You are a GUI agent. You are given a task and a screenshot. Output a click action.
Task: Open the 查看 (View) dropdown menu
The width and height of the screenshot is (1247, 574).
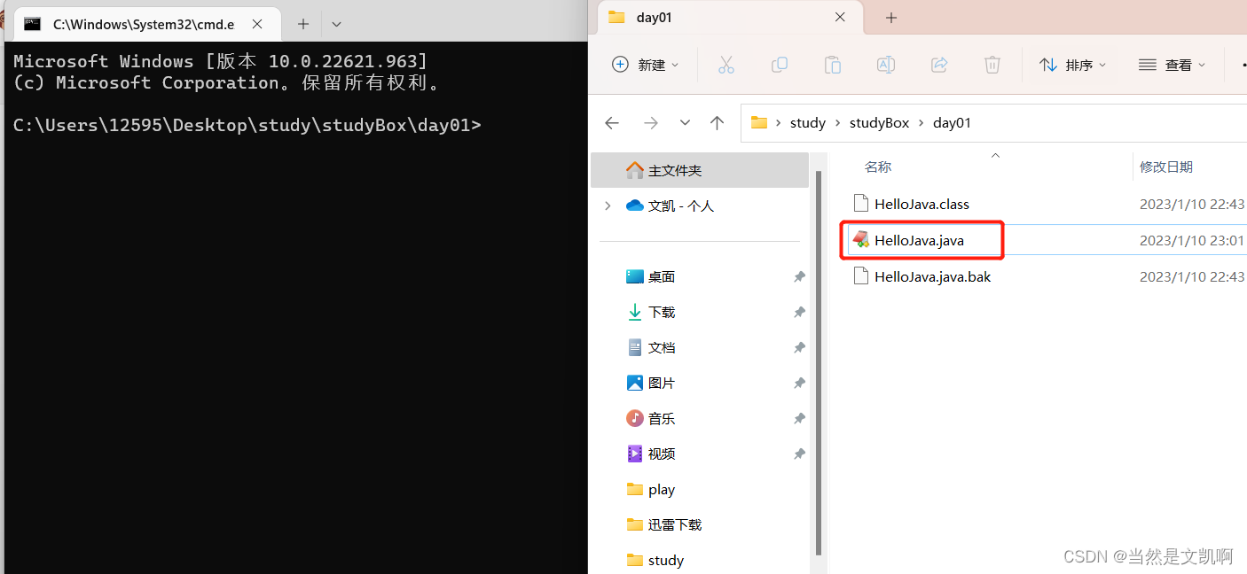(1172, 65)
